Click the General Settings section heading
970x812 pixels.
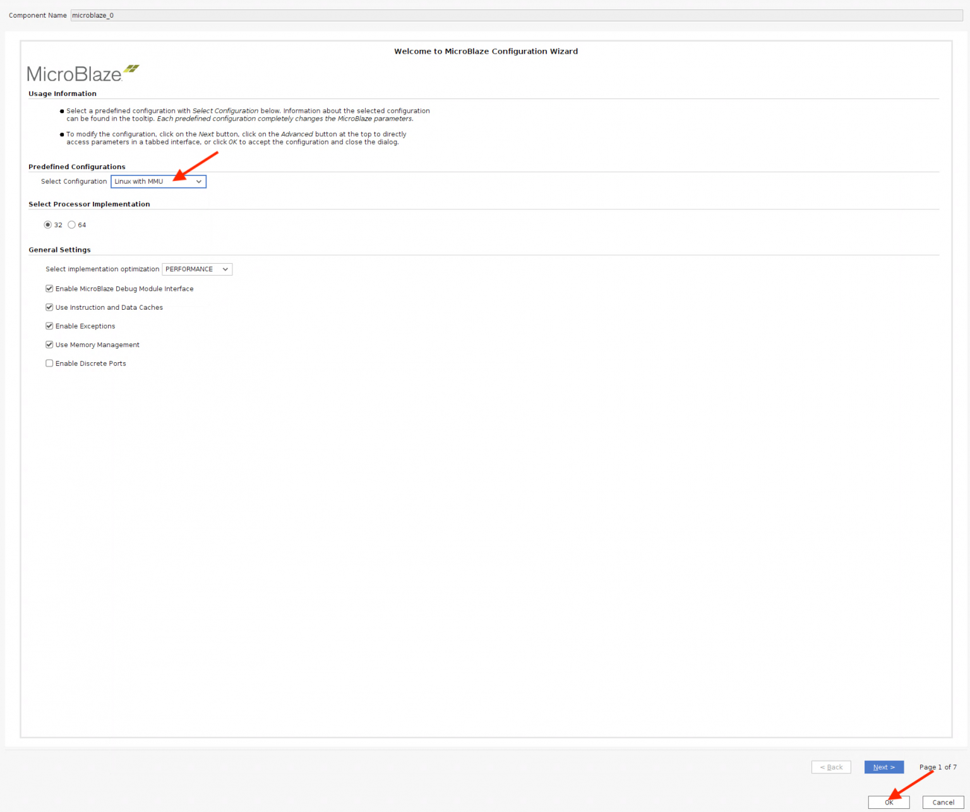(59, 250)
